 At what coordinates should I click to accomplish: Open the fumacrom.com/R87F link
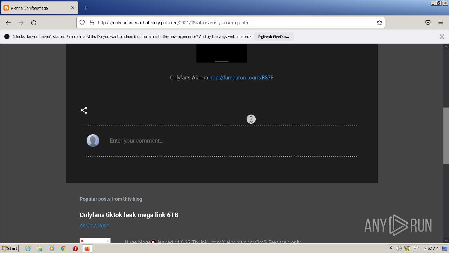241,78
